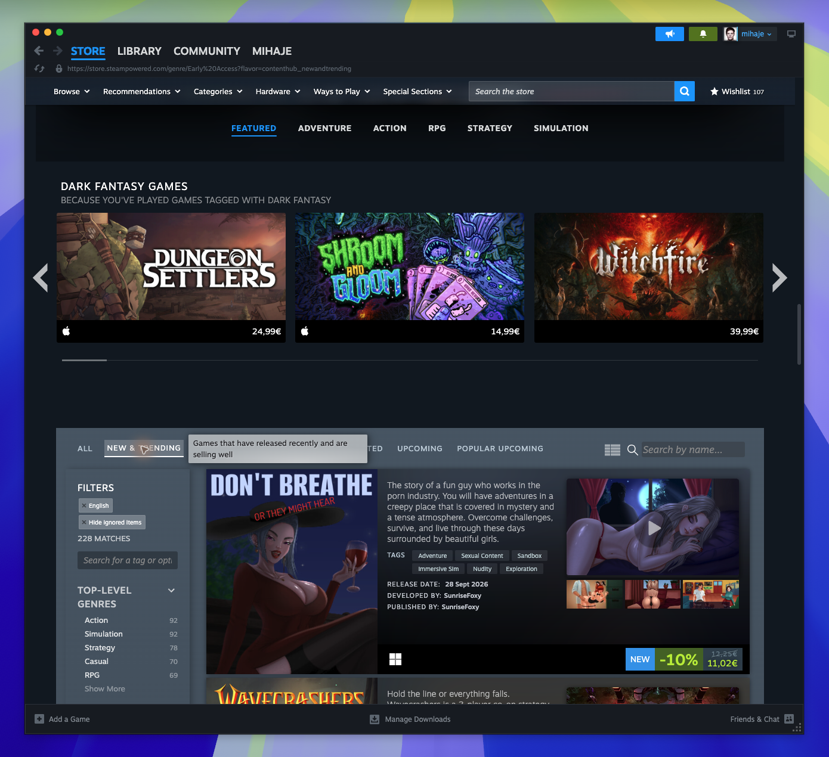Open the Browse dropdown menu
The image size is (829, 757).
[72, 91]
